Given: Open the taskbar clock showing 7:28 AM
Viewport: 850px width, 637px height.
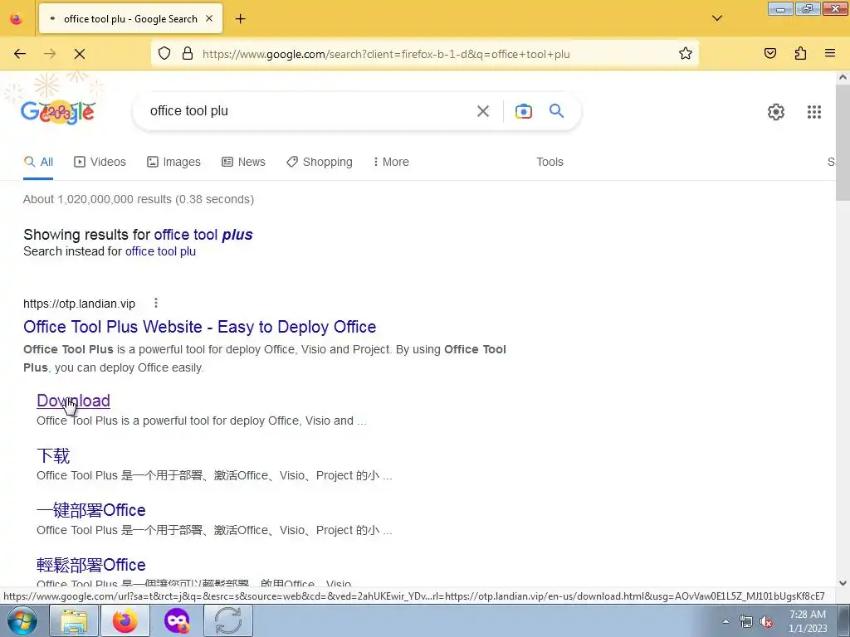Looking at the screenshot, I should click(x=807, y=621).
